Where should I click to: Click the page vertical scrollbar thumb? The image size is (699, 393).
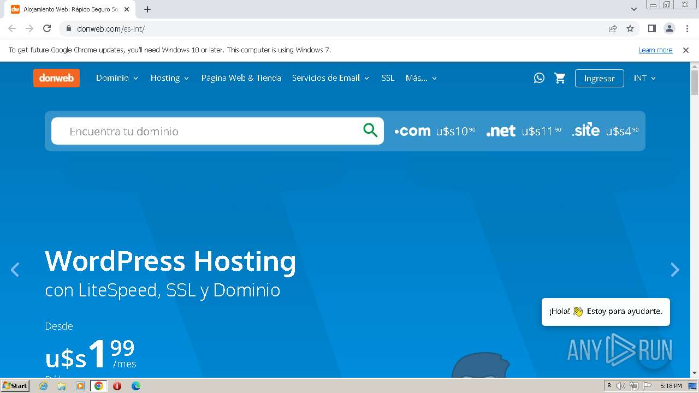pos(695,82)
